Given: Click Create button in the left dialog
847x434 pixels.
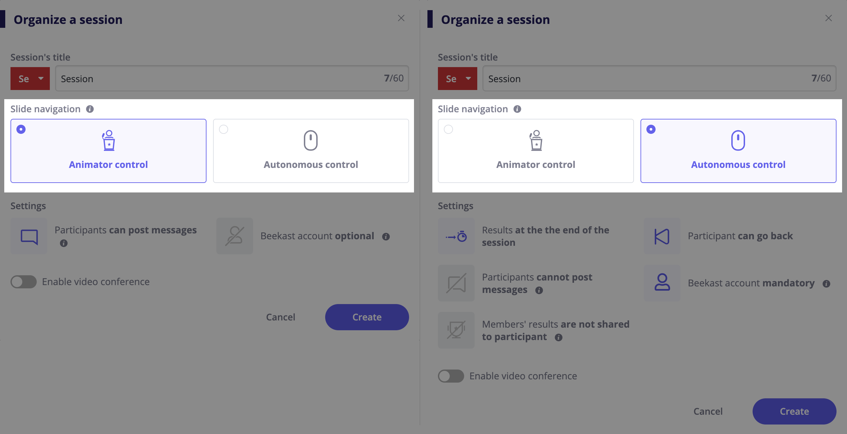Looking at the screenshot, I should [367, 317].
